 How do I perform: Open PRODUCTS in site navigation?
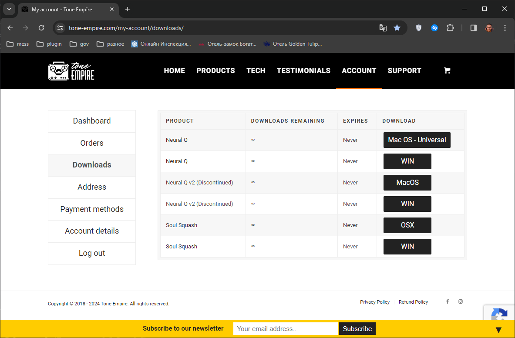tap(216, 70)
